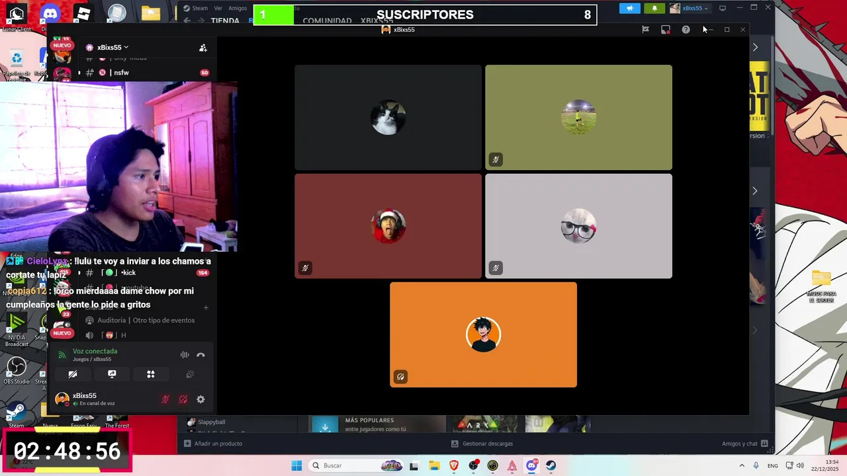847x476 pixels.
Task: Add channel plus icon above Auditoria
Action: click(206, 307)
